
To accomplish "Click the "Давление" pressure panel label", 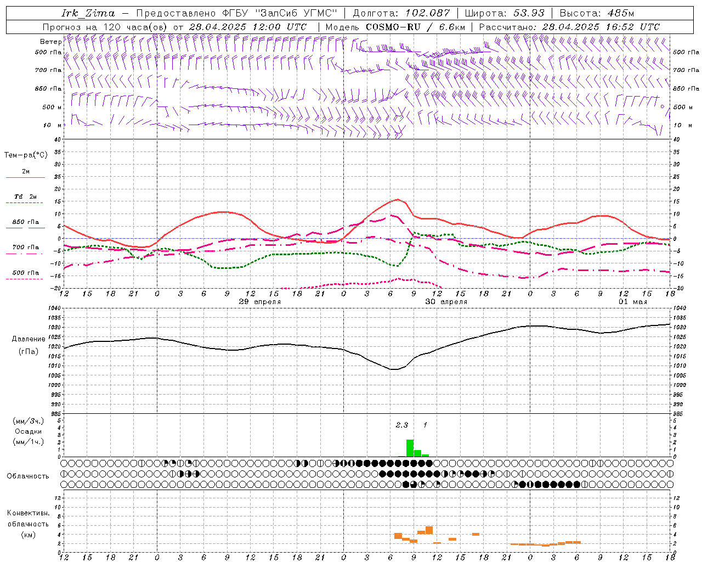I will 29,339.
